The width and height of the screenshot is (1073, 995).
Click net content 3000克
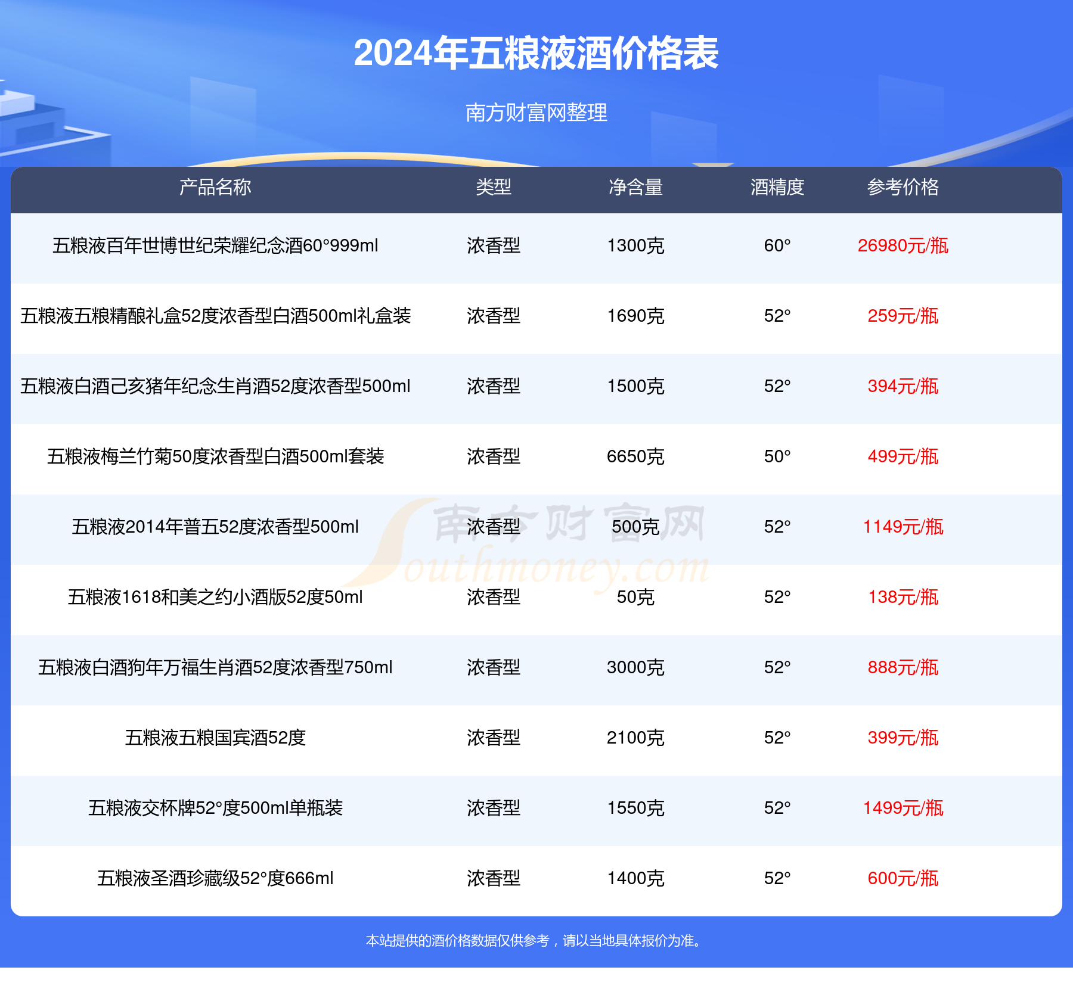click(x=635, y=667)
